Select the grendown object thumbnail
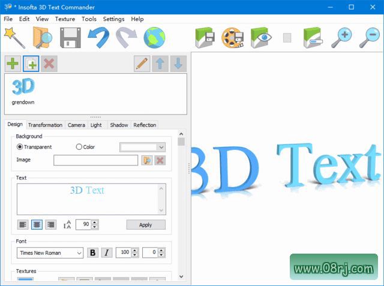Screen dimensions: 384x286 click(x=23, y=91)
